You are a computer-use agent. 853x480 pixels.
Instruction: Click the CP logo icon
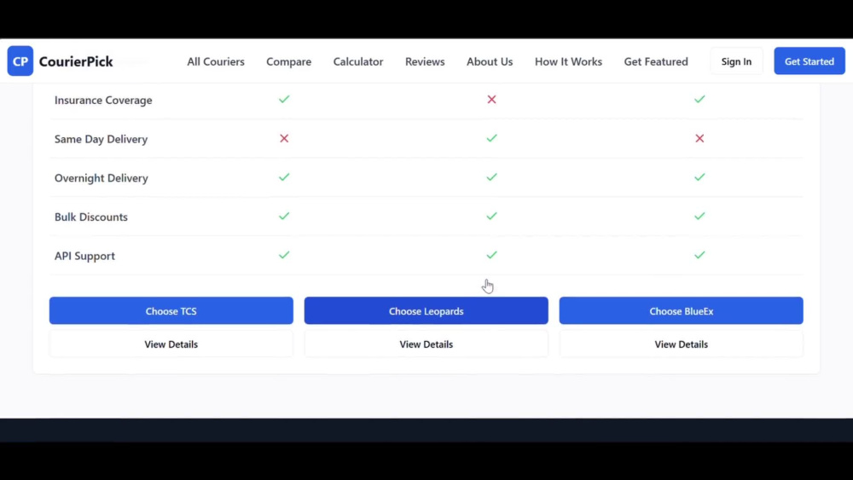click(20, 61)
